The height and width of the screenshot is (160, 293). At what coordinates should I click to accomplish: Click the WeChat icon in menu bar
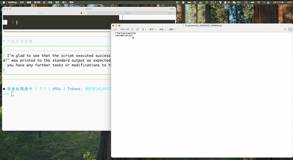[234, 2]
